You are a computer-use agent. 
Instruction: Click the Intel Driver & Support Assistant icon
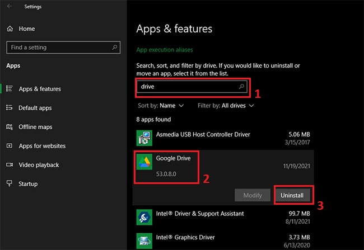point(144,215)
